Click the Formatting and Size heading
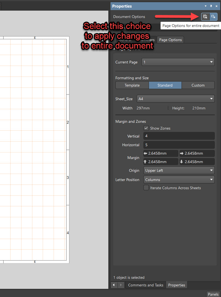 [x=132, y=78]
